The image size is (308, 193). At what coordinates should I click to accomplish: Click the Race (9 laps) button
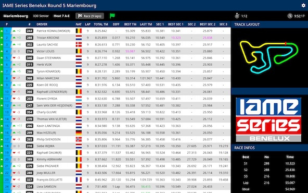coord(90,16)
